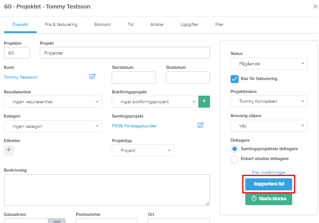Open the Filer tab
319x223 pixels.
pyautogui.click(x=219, y=25)
